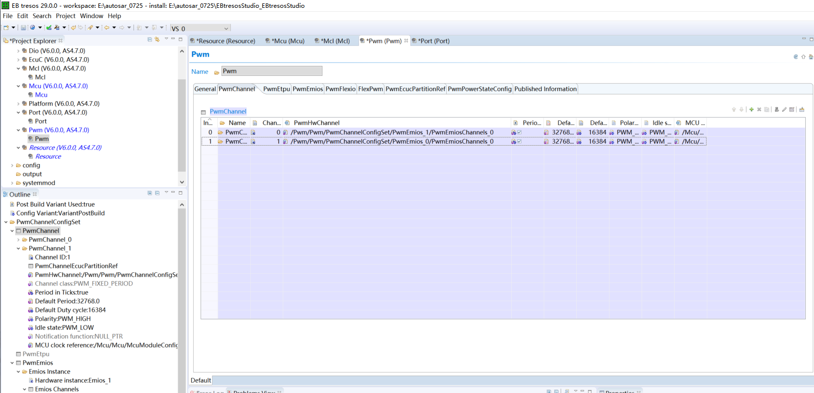
Task: Collapse the Pwm (V6.0.0, AS4.7.0) node
Action: (x=18, y=130)
